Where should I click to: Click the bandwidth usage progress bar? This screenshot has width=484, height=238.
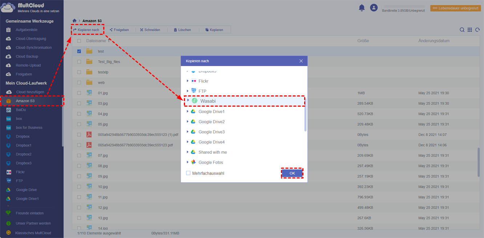[404, 6]
